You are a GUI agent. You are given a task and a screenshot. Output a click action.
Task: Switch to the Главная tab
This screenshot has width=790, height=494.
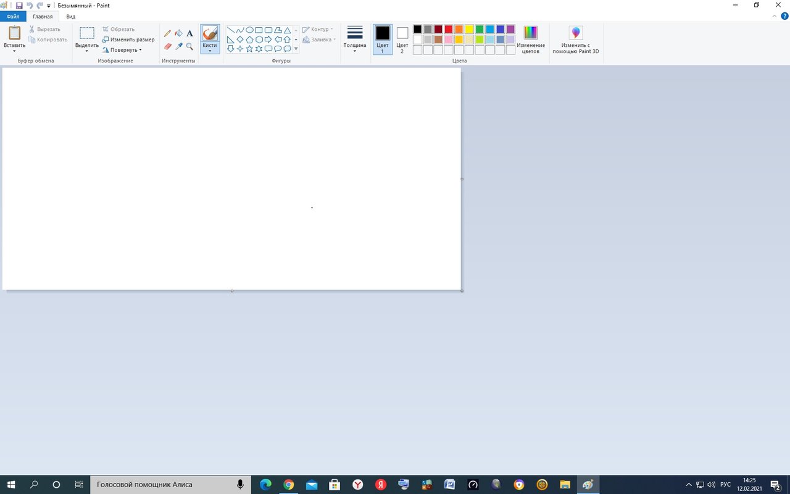pos(43,17)
